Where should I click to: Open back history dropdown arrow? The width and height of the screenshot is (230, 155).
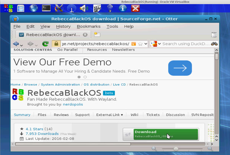pyautogui.click(x=22, y=45)
